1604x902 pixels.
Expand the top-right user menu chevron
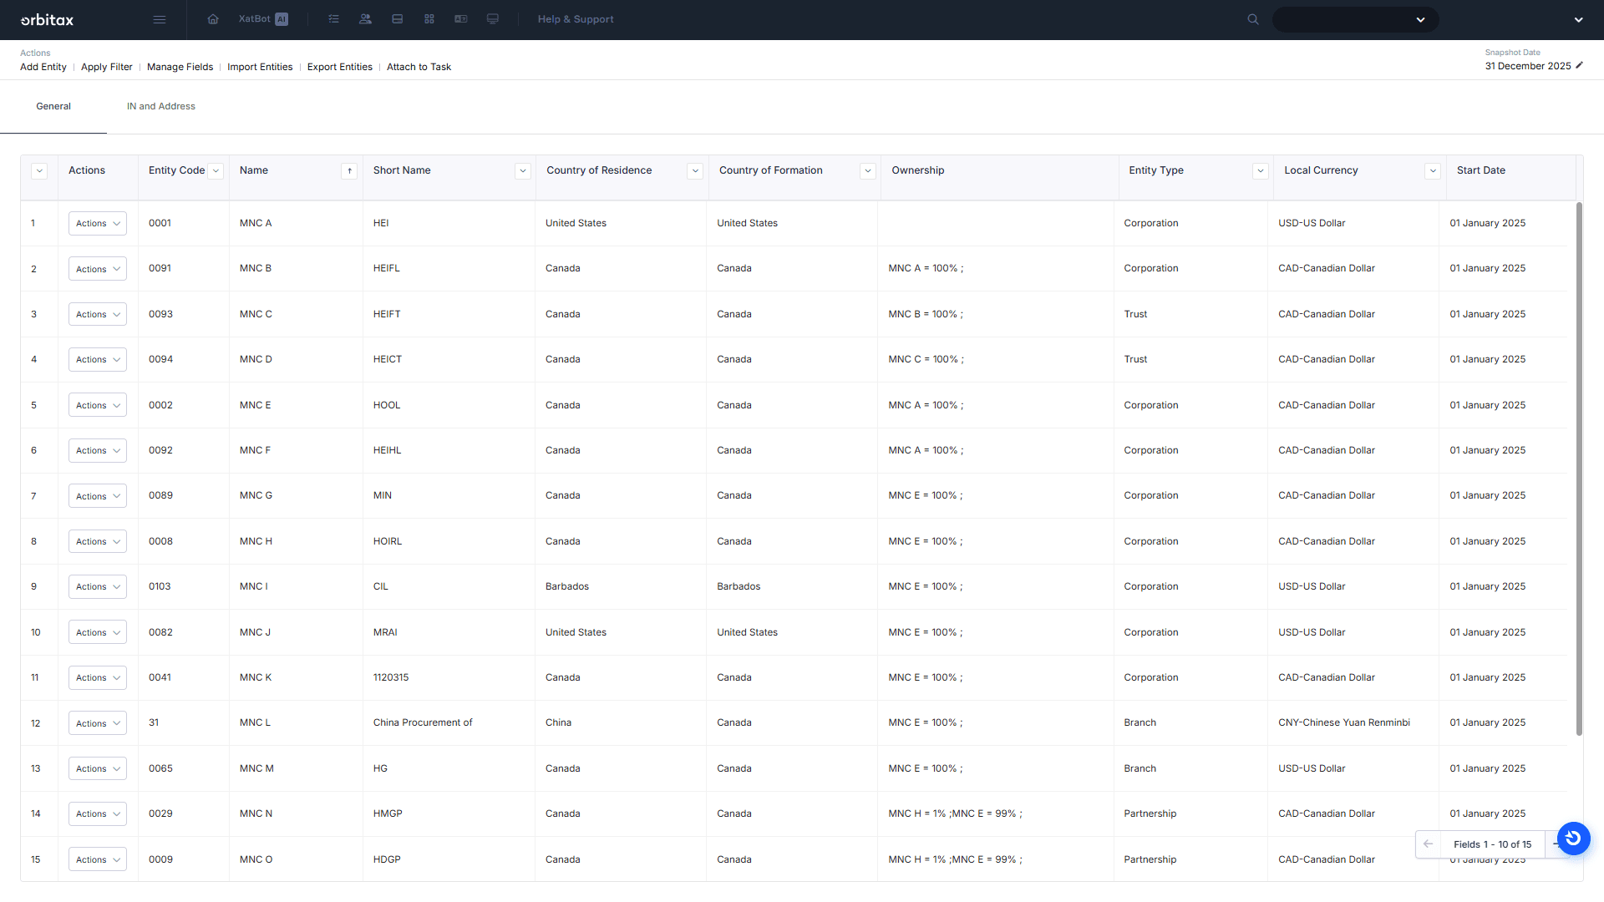[1579, 19]
